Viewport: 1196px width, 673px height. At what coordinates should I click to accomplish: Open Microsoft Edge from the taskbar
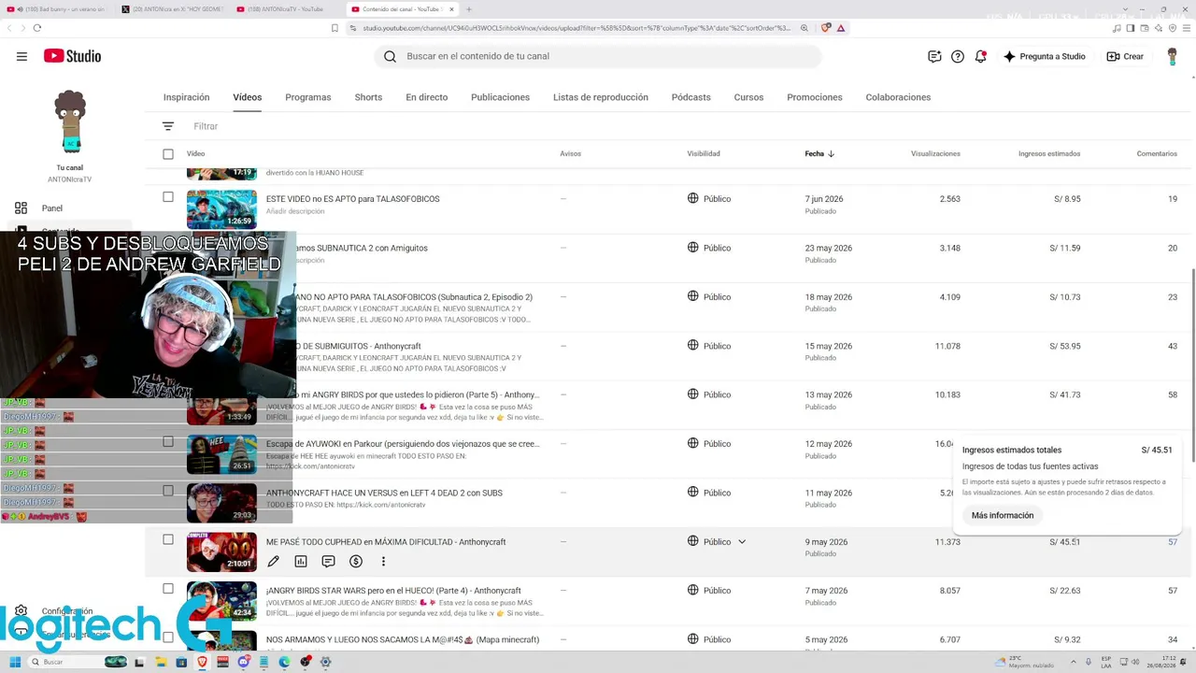285,662
